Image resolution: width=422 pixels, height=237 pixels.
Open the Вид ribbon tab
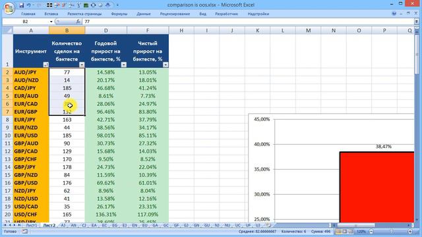[x=202, y=14]
